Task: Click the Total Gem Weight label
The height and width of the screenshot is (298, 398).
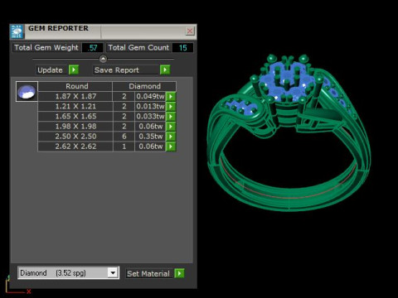Action: pyautogui.click(x=46, y=48)
